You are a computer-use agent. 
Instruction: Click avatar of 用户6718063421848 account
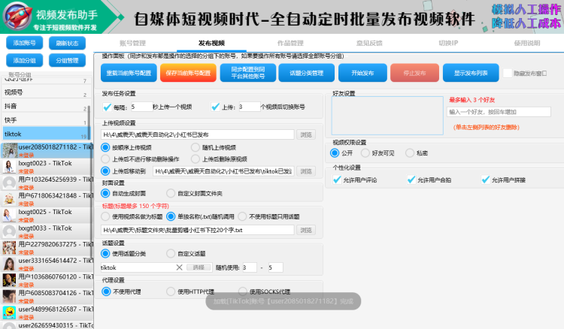pos(9,199)
